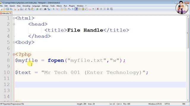Save the file using the Save icon
This screenshot has width=190, height=106.
coord(7,9)
